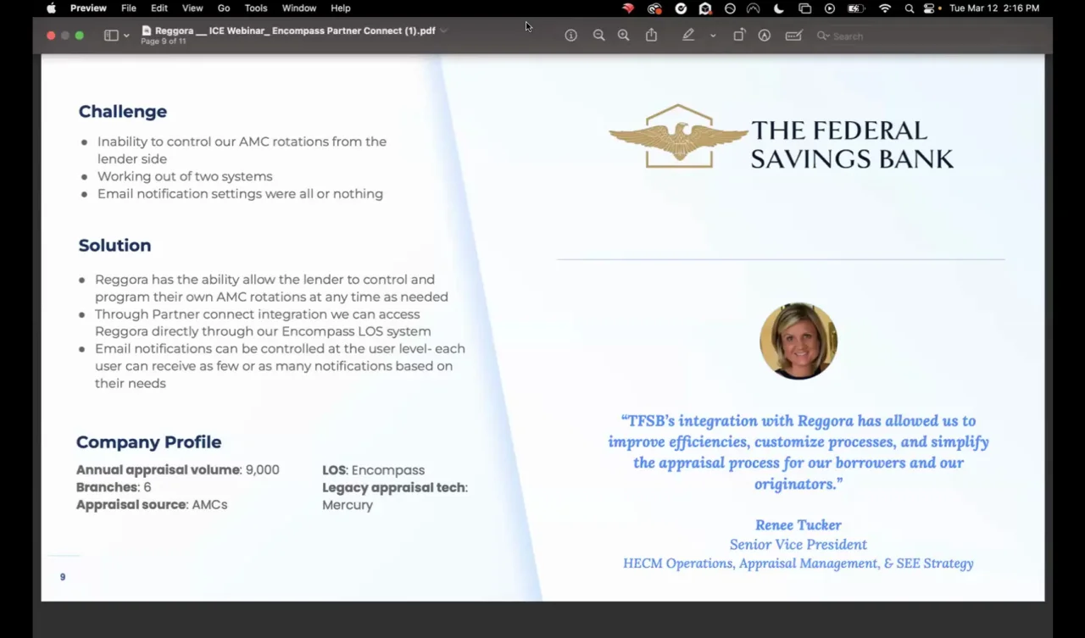
Task: Click the date and time clock
Action: coord(994,8)
